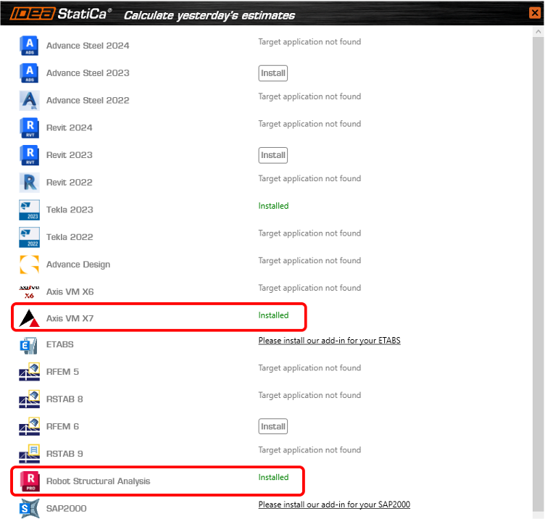
Task: Click the RSTAB 8 icon
Action: click(29, 399)
